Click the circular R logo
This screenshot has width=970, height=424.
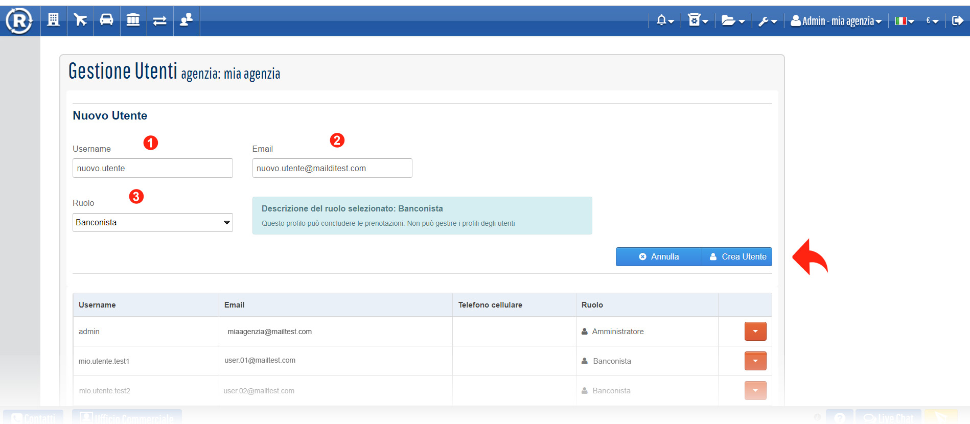point(19,21)
